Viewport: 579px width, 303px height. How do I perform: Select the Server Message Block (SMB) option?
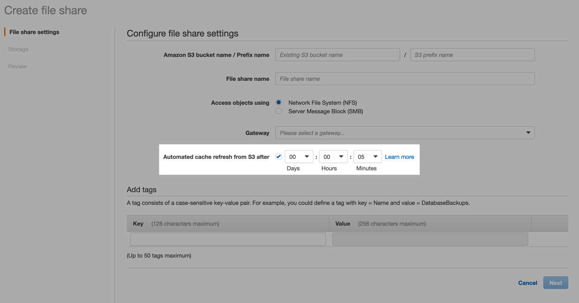pyautogui.click(x=279, y=111)
